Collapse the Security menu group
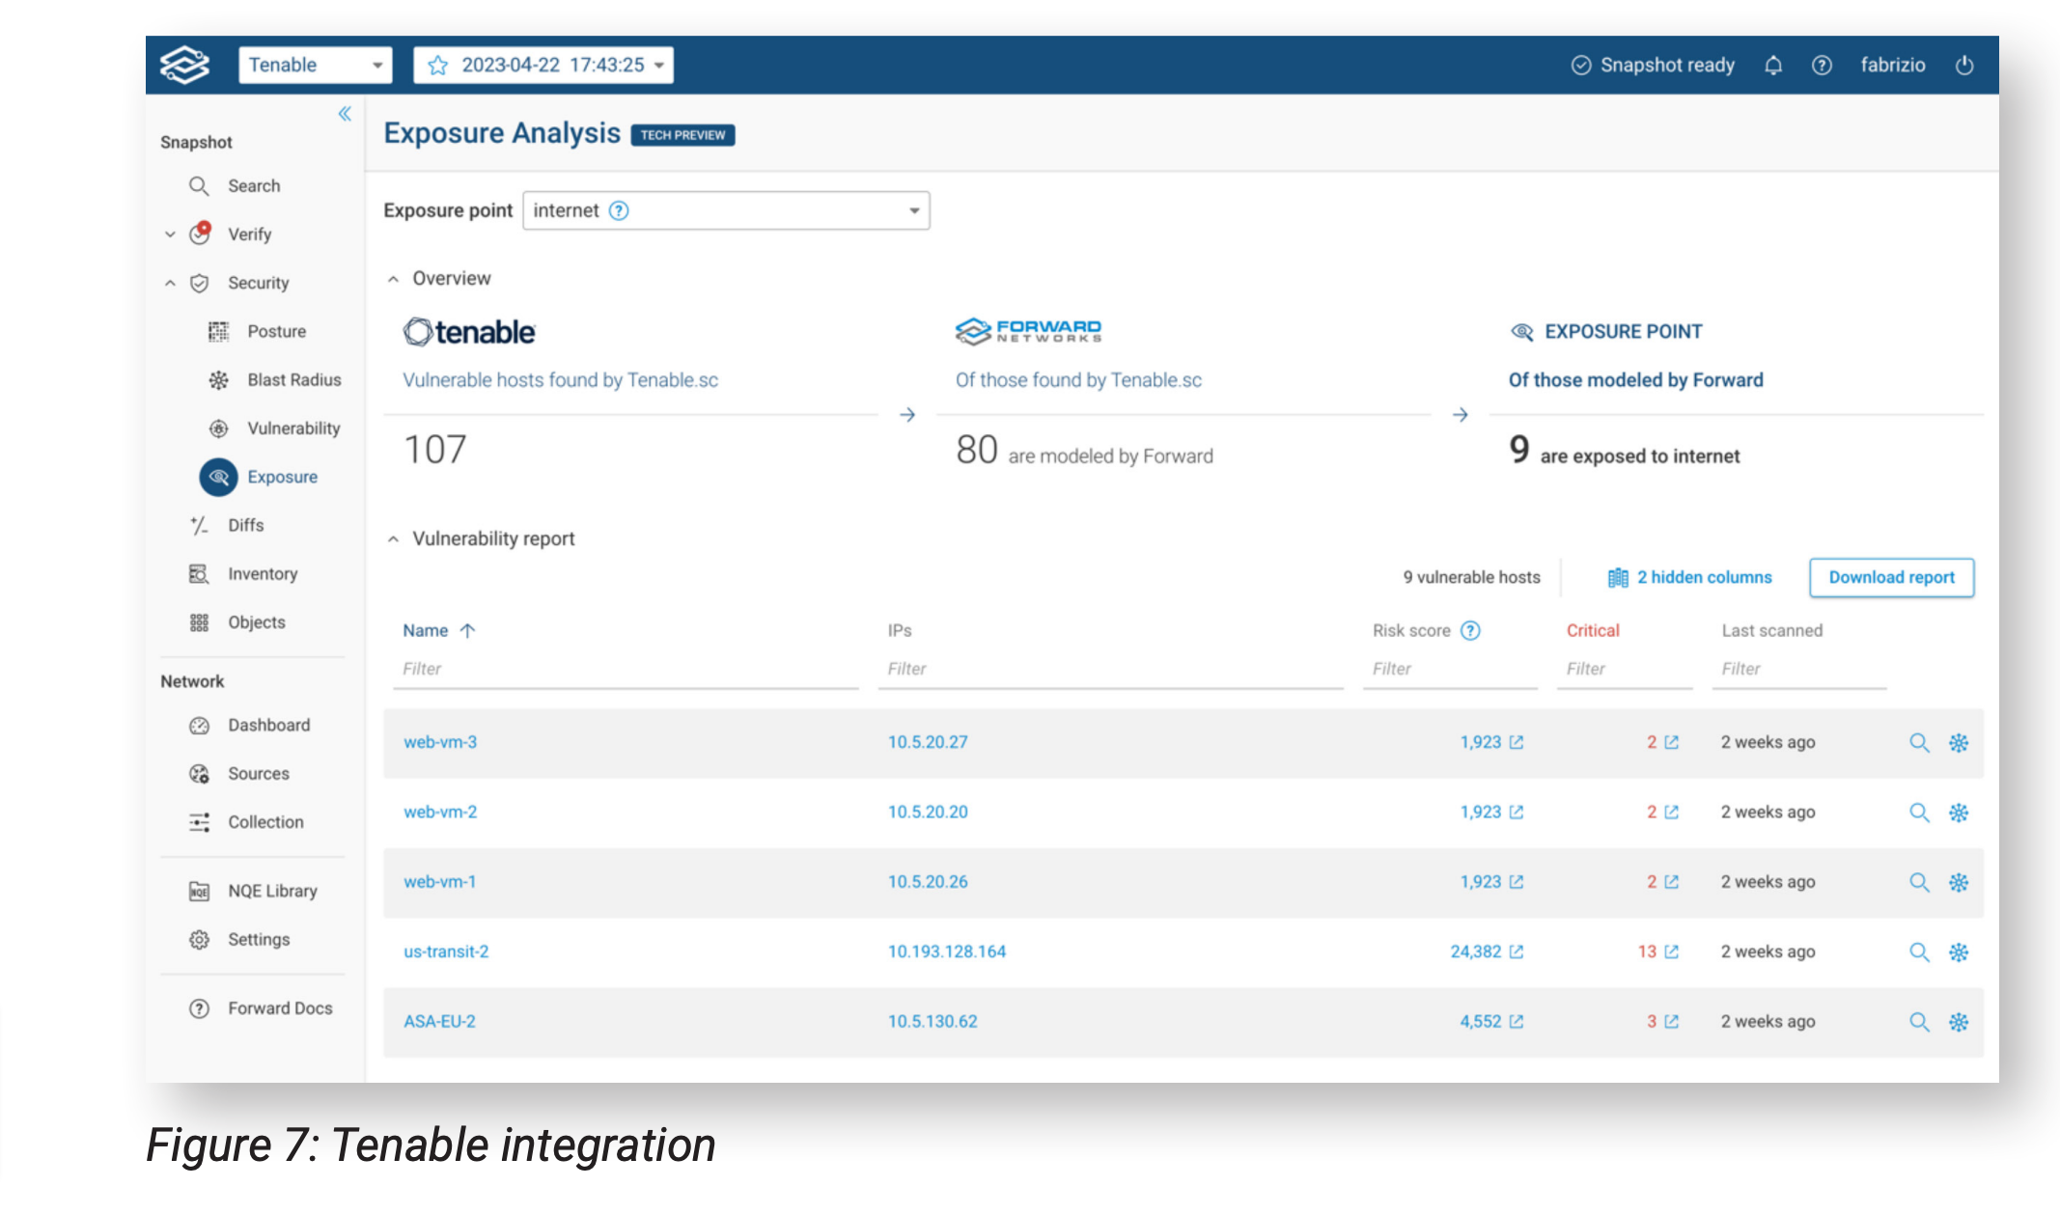Viewport: 2060px width, 1214px height. pos(170,283)
